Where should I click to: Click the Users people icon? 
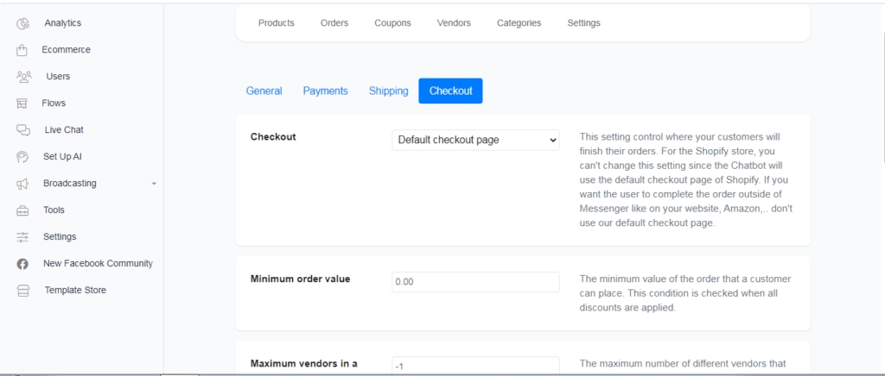[x=23, y=77]
